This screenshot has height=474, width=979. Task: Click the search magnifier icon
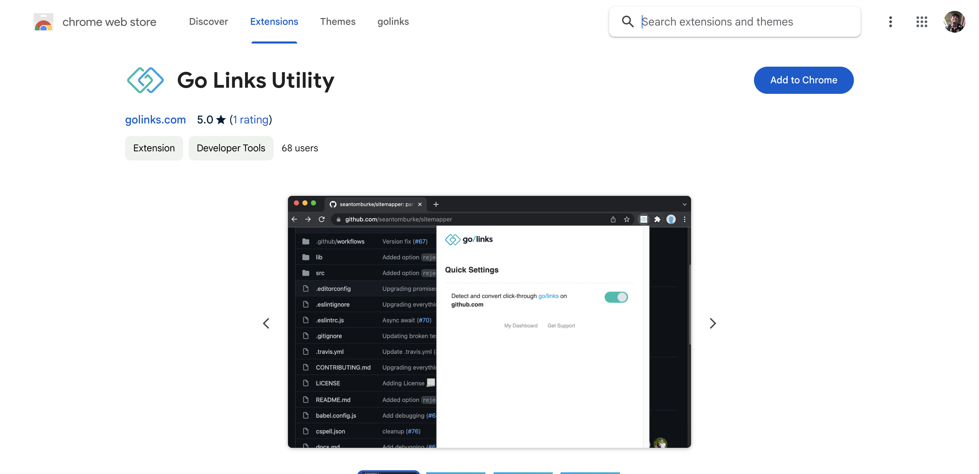pos(628,22)
